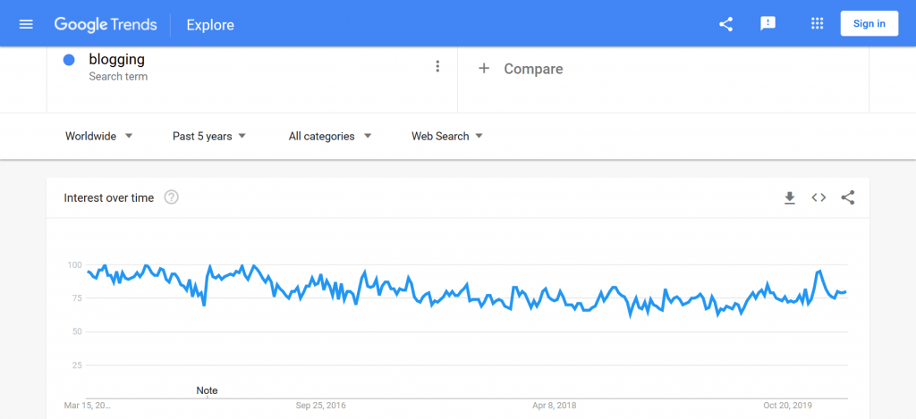The width and height of the screenshot is (916, 419).
Task: Click the Note marker on the timeline
Action: pyautogui.click(x=207, y=390)
